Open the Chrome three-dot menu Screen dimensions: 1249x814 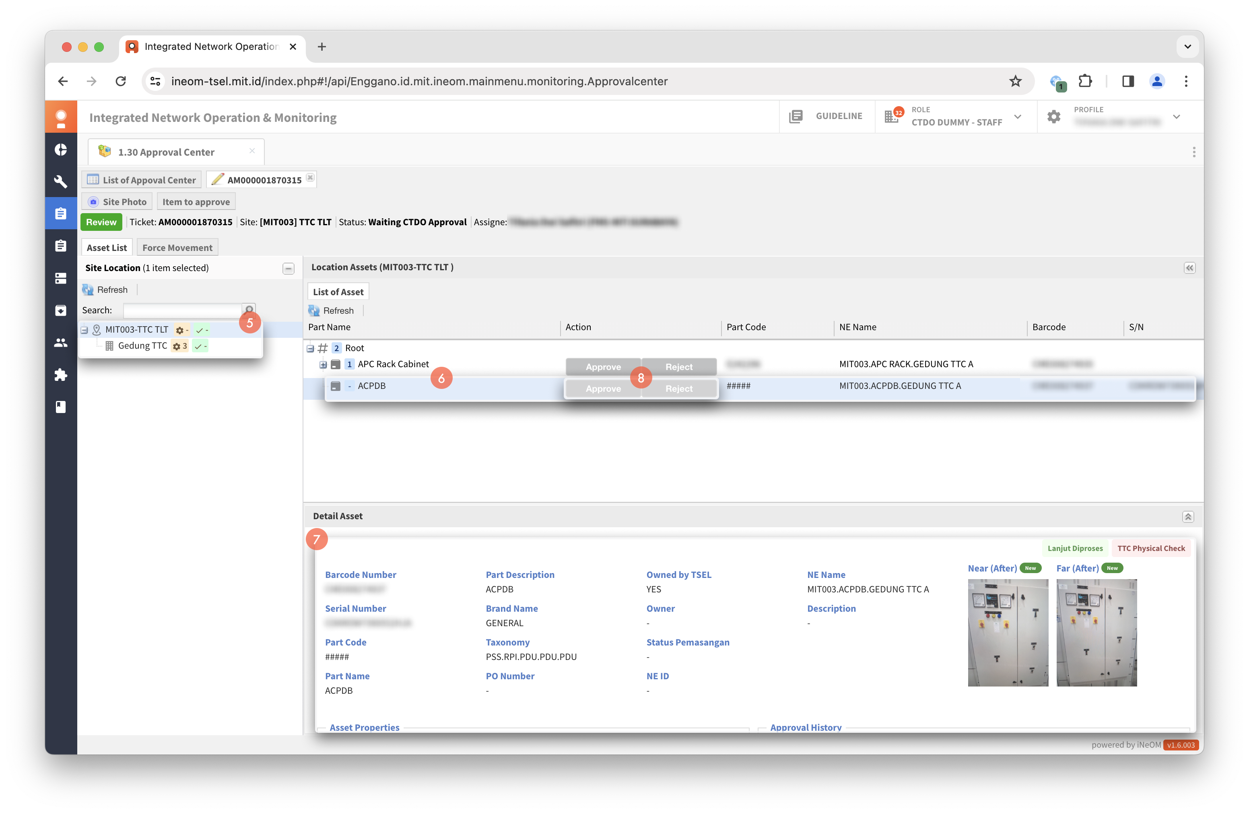[x=1185, y=81]
